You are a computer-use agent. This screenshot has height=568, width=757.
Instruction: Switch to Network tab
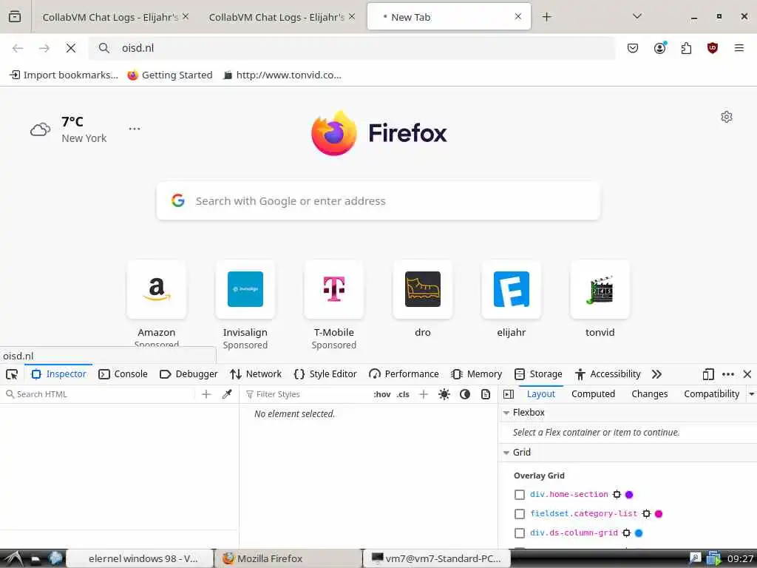(256, 374)
